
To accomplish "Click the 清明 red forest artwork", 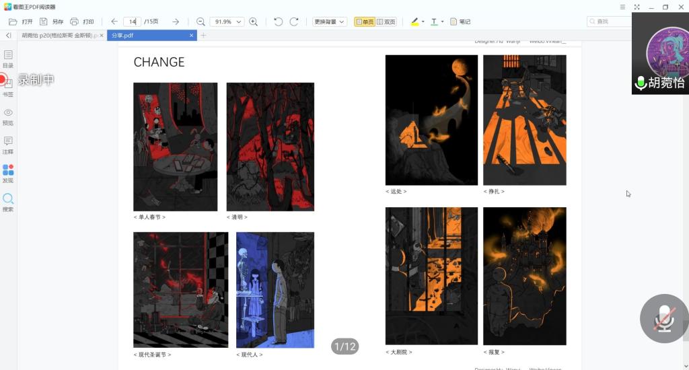I will [270, 147].
